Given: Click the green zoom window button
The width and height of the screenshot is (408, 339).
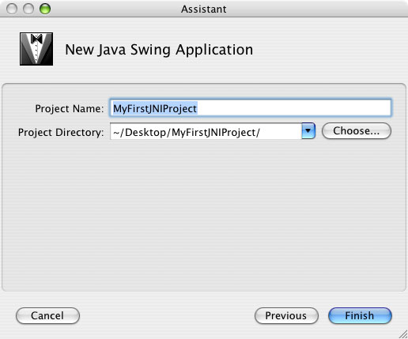Looking at the screenshot, I should point(45,9).
